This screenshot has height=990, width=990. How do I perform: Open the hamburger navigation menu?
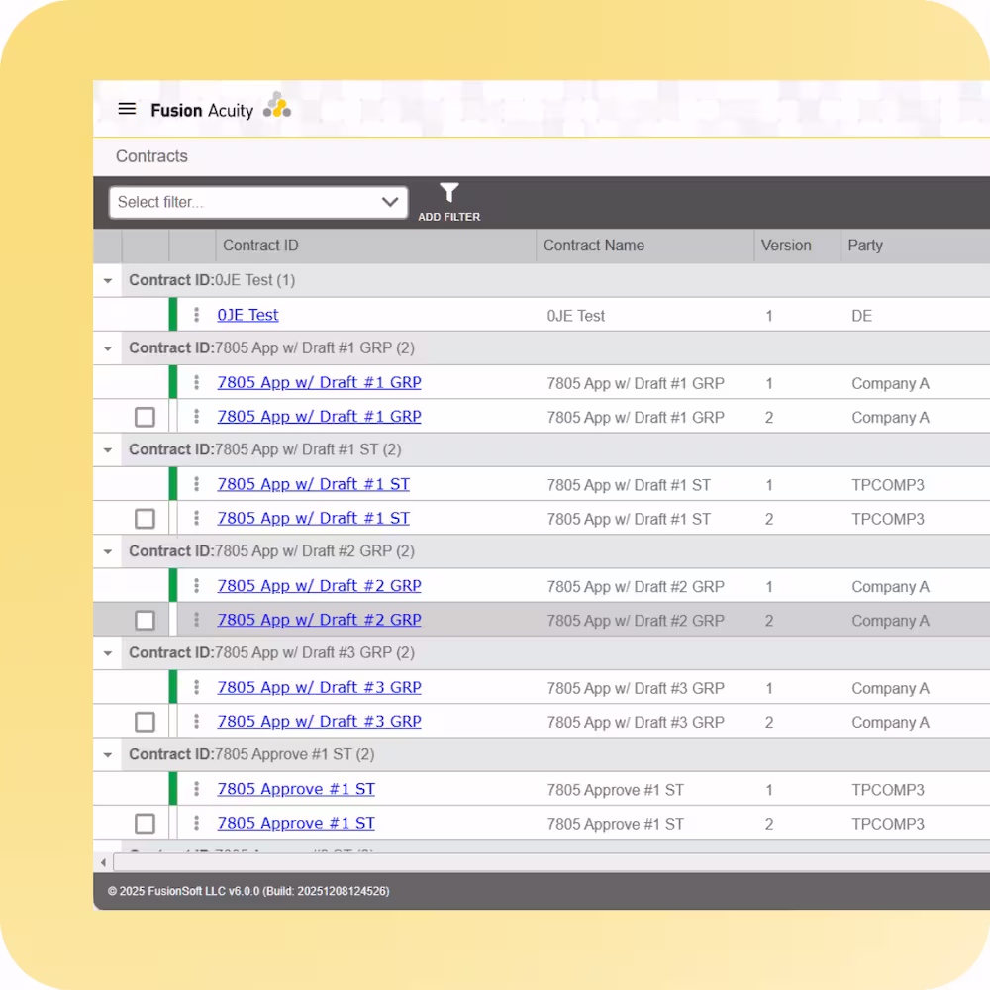[127, 109]
